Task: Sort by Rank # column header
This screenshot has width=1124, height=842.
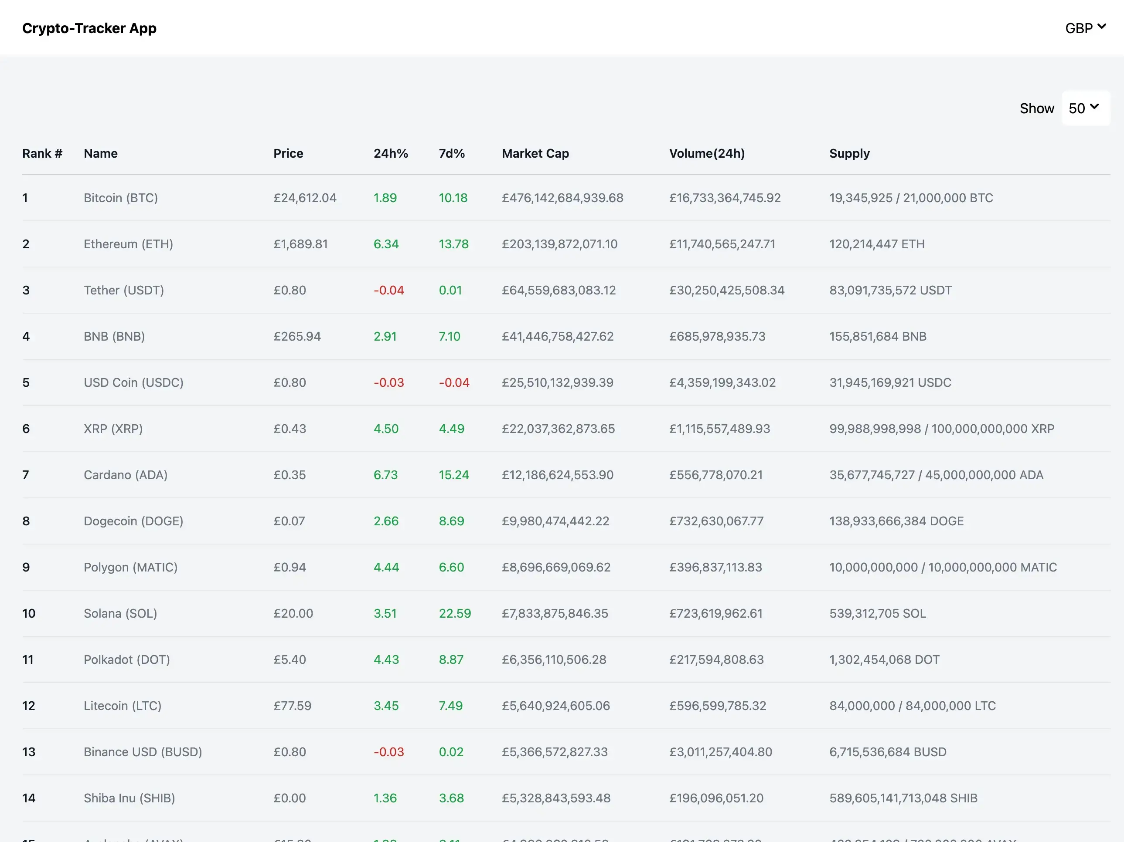Action: pyautogui.click(x=42, y=153)
